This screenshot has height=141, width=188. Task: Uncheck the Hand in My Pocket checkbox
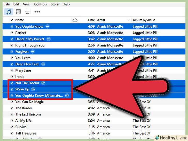tap(12, 39)
